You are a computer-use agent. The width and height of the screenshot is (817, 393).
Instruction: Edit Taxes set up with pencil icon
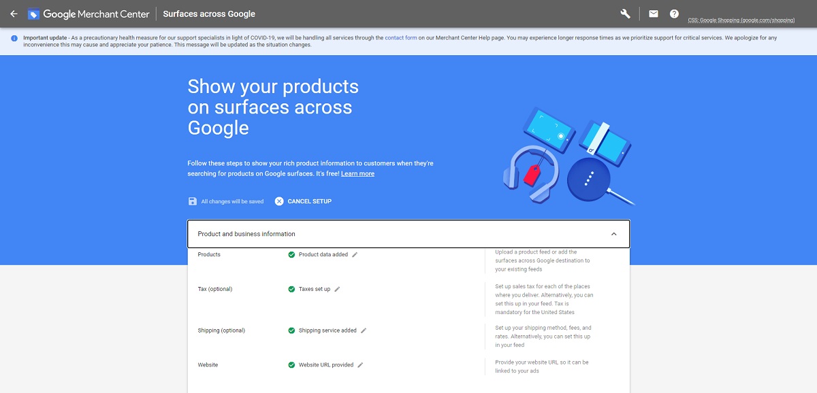(337, 289)
